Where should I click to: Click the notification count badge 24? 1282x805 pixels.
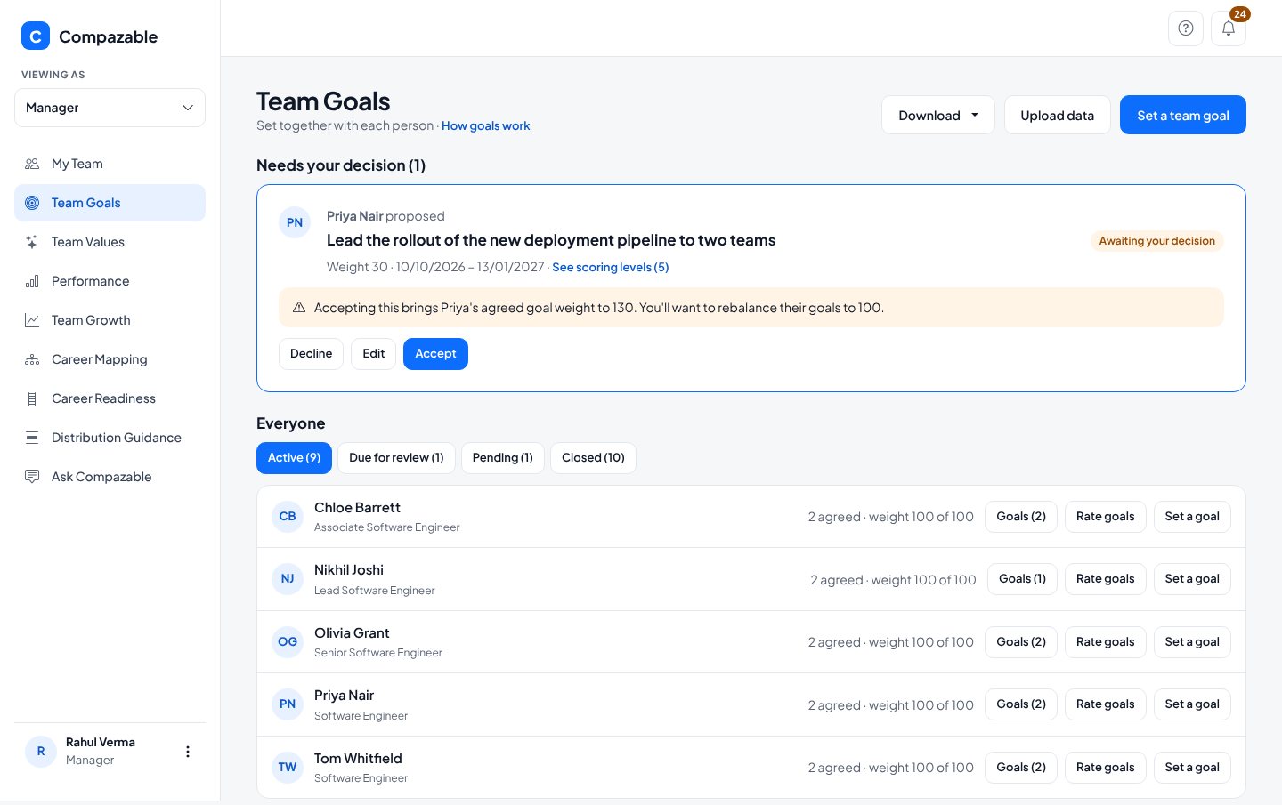(1240, 14)
